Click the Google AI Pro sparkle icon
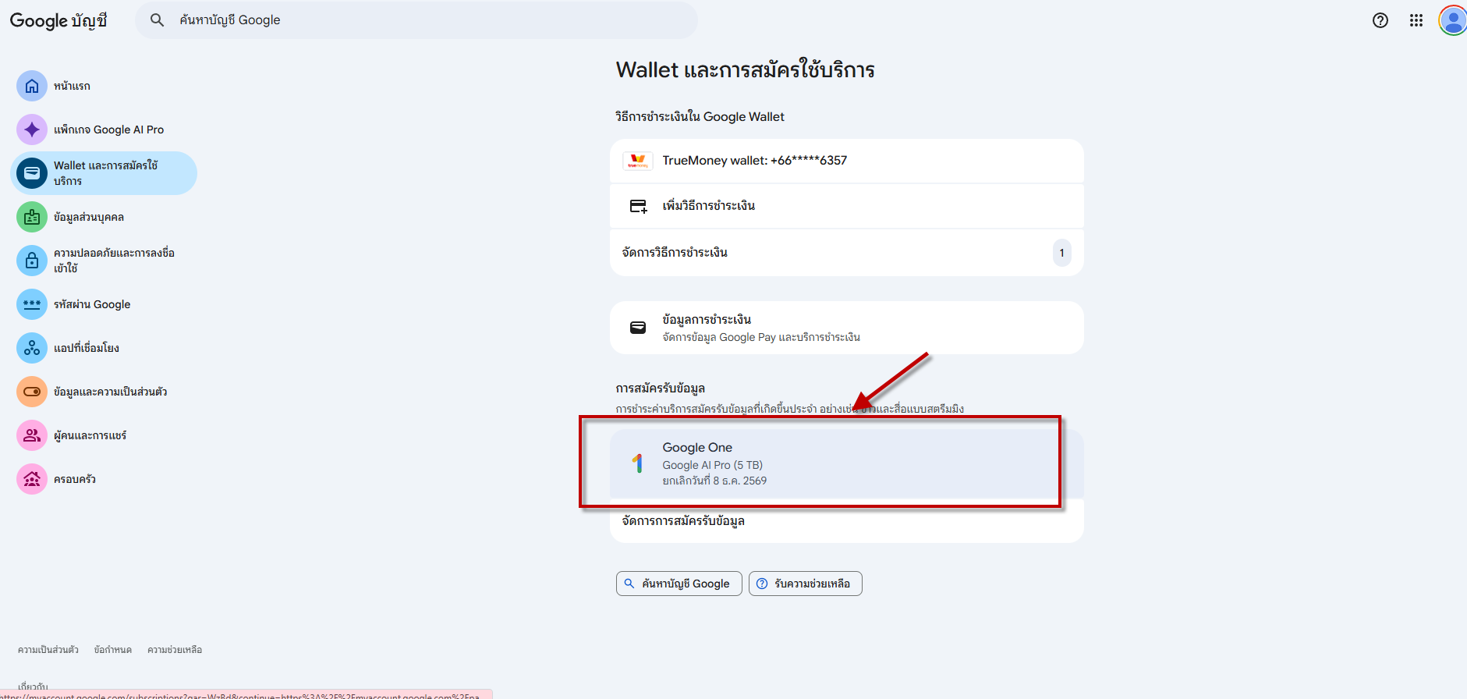1467x699 pixels. point(32,130)
